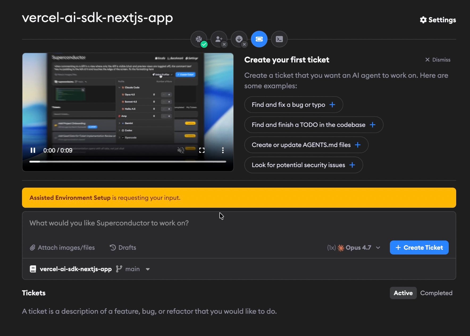Open saved Drafts
Viewport: 470px width, 336px height.
tap(123, 248)
